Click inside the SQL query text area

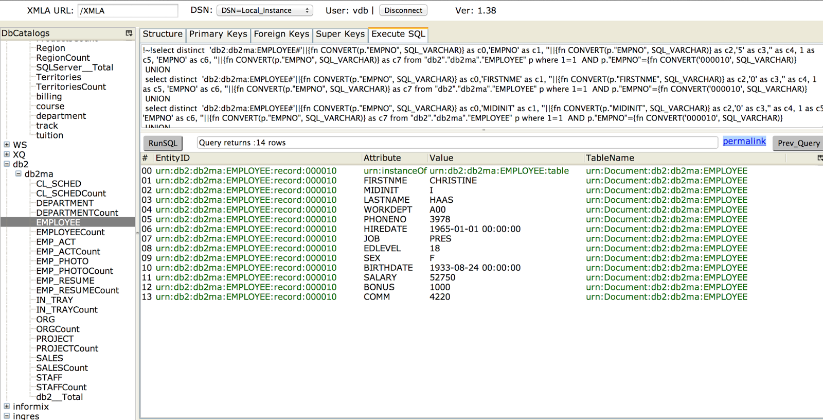coord(481,86)
